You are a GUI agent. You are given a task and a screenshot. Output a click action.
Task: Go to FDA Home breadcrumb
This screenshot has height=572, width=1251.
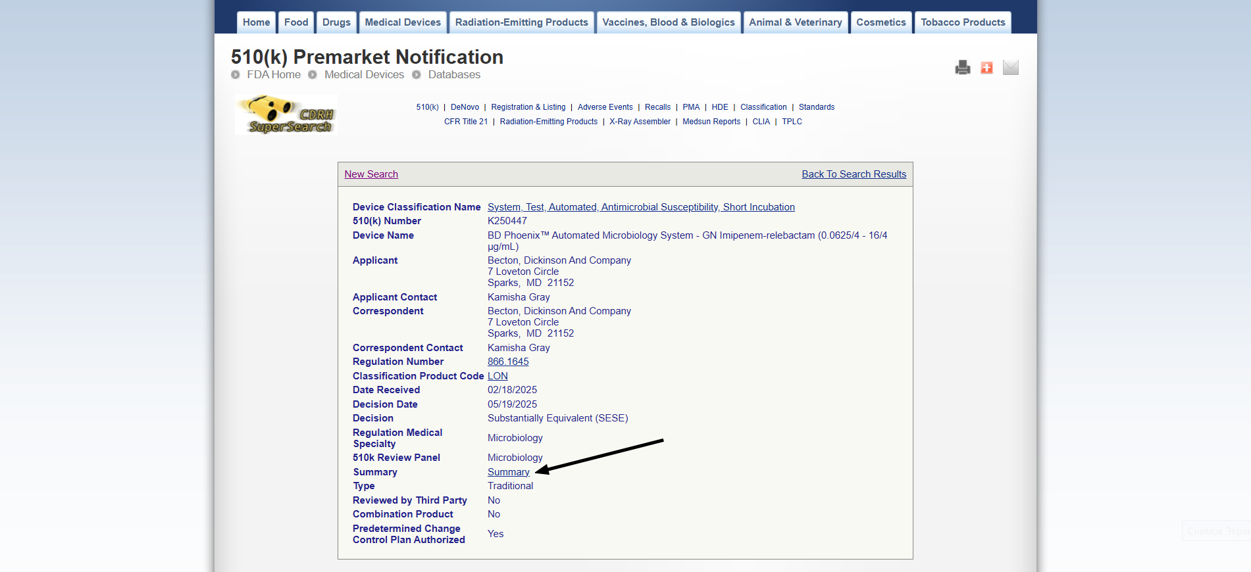click(x=274, y=75)
